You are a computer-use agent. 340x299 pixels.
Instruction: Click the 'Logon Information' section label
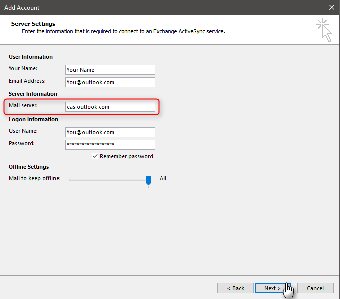click(x=33, y=119)
